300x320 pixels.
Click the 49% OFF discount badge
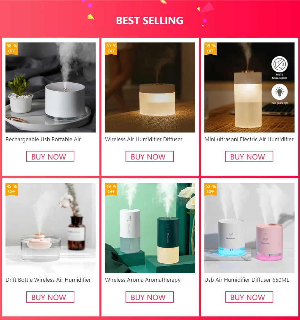click(x=111, y=189)
